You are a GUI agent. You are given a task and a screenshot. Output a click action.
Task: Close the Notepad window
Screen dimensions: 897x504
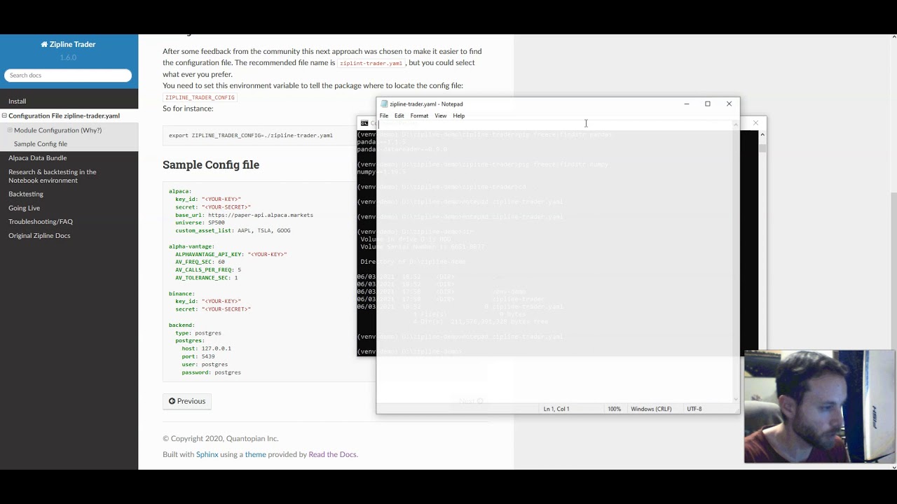(x=729, y=104)
